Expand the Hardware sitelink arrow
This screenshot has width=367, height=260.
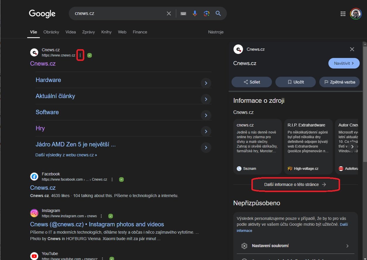(x=206, y=83)
